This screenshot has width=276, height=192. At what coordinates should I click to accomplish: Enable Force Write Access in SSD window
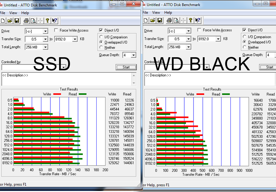coord(56,30)
